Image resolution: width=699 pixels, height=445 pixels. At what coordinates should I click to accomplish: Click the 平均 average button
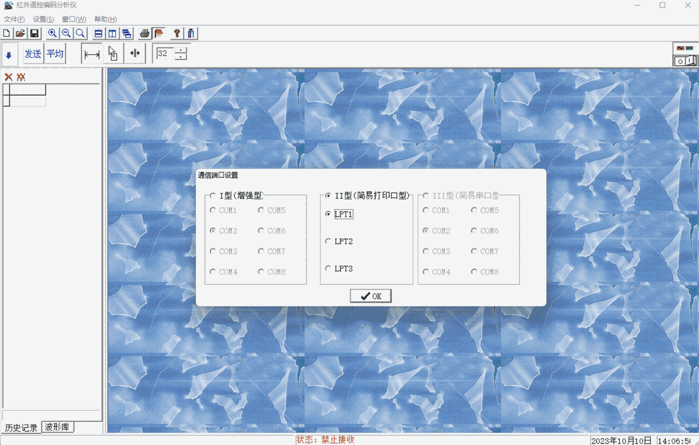tap(55, 54)
